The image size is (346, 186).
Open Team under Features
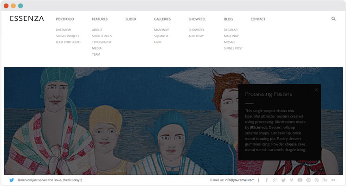[96, 54]
